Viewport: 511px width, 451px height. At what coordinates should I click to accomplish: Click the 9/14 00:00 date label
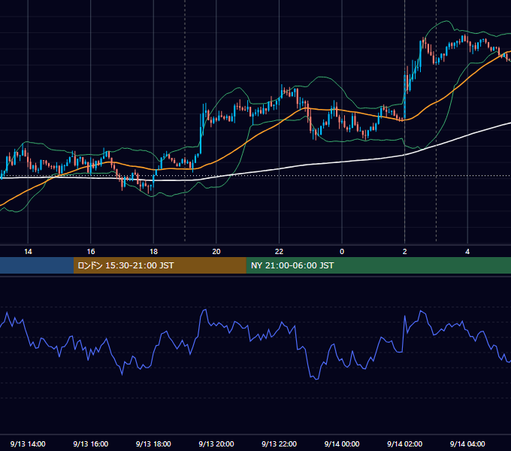pyautogui.click(x=342, y=443)
